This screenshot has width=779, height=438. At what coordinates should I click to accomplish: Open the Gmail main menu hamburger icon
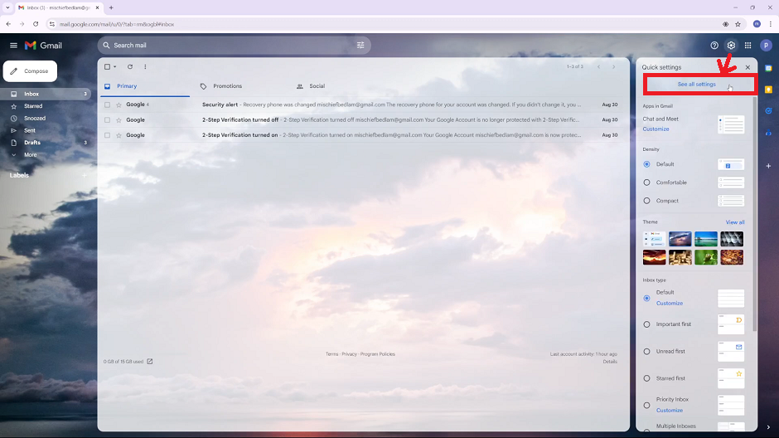(13, 46)
